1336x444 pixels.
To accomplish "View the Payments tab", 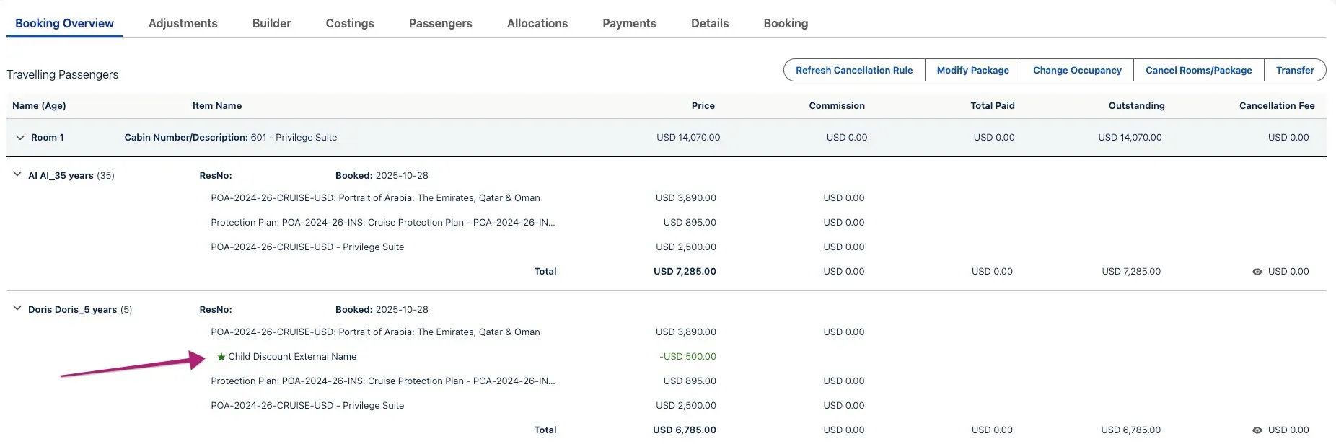I will [x=629, y=23].
